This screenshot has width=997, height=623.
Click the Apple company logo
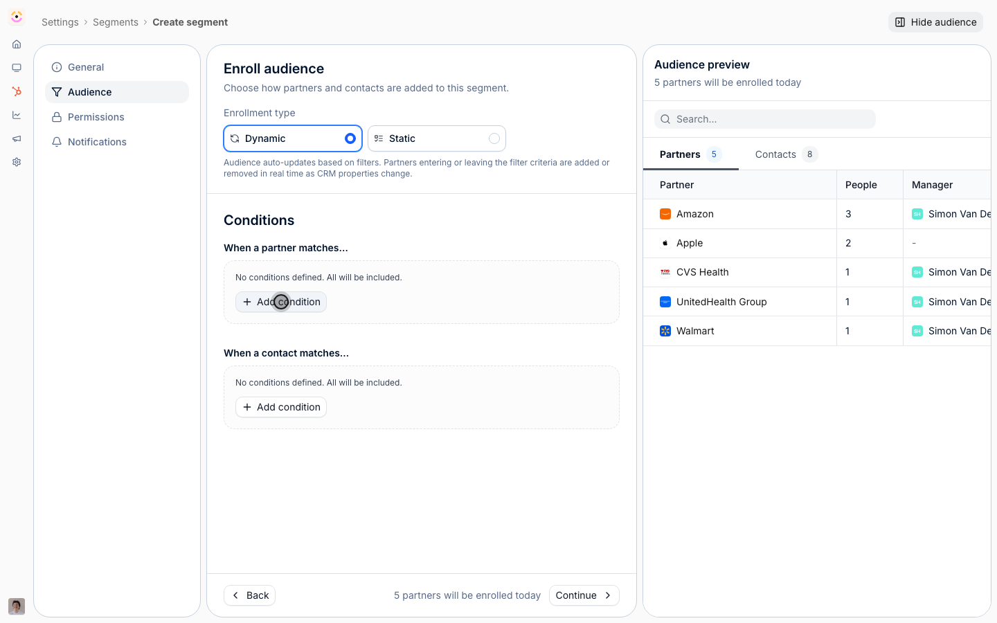point(665,243)
